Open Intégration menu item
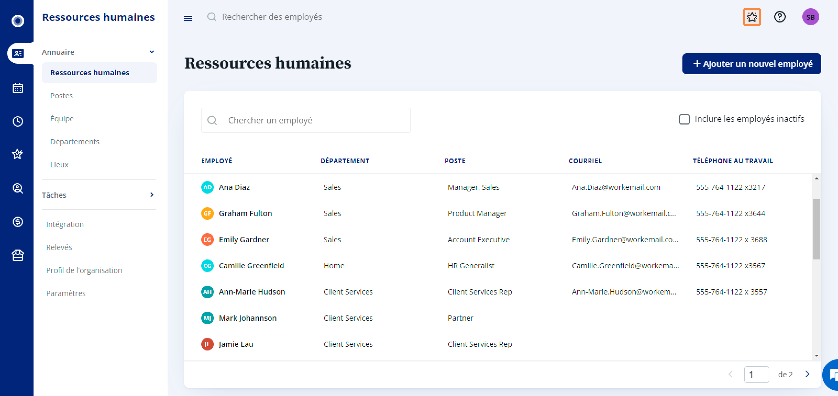Viewport: 838px width, 396px height. tap(65, 224)
